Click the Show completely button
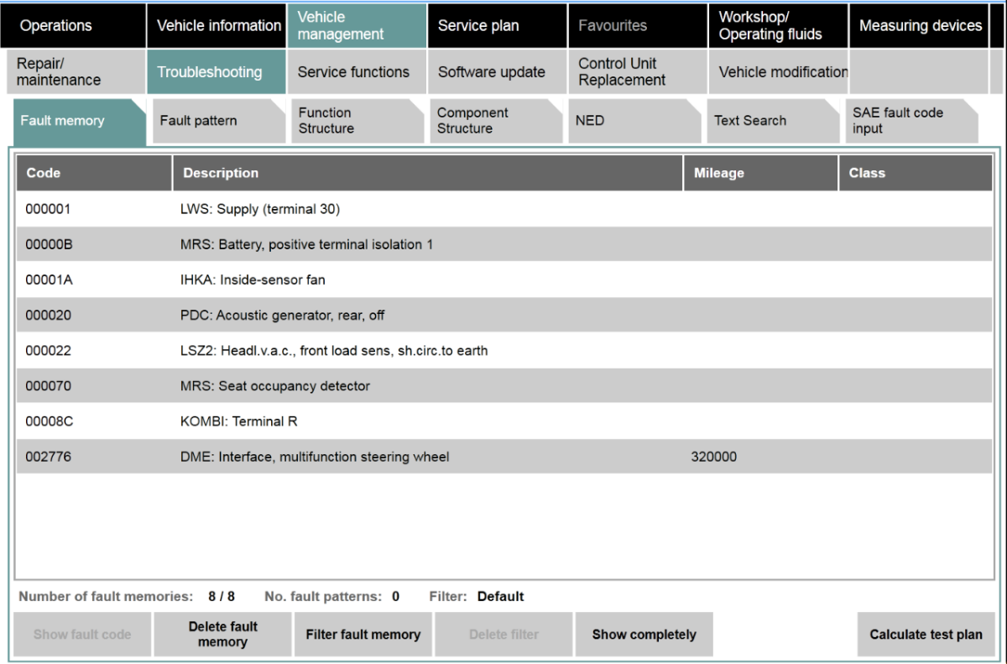The height and width of the screenshot is (664, 1007). click(644, 635)
